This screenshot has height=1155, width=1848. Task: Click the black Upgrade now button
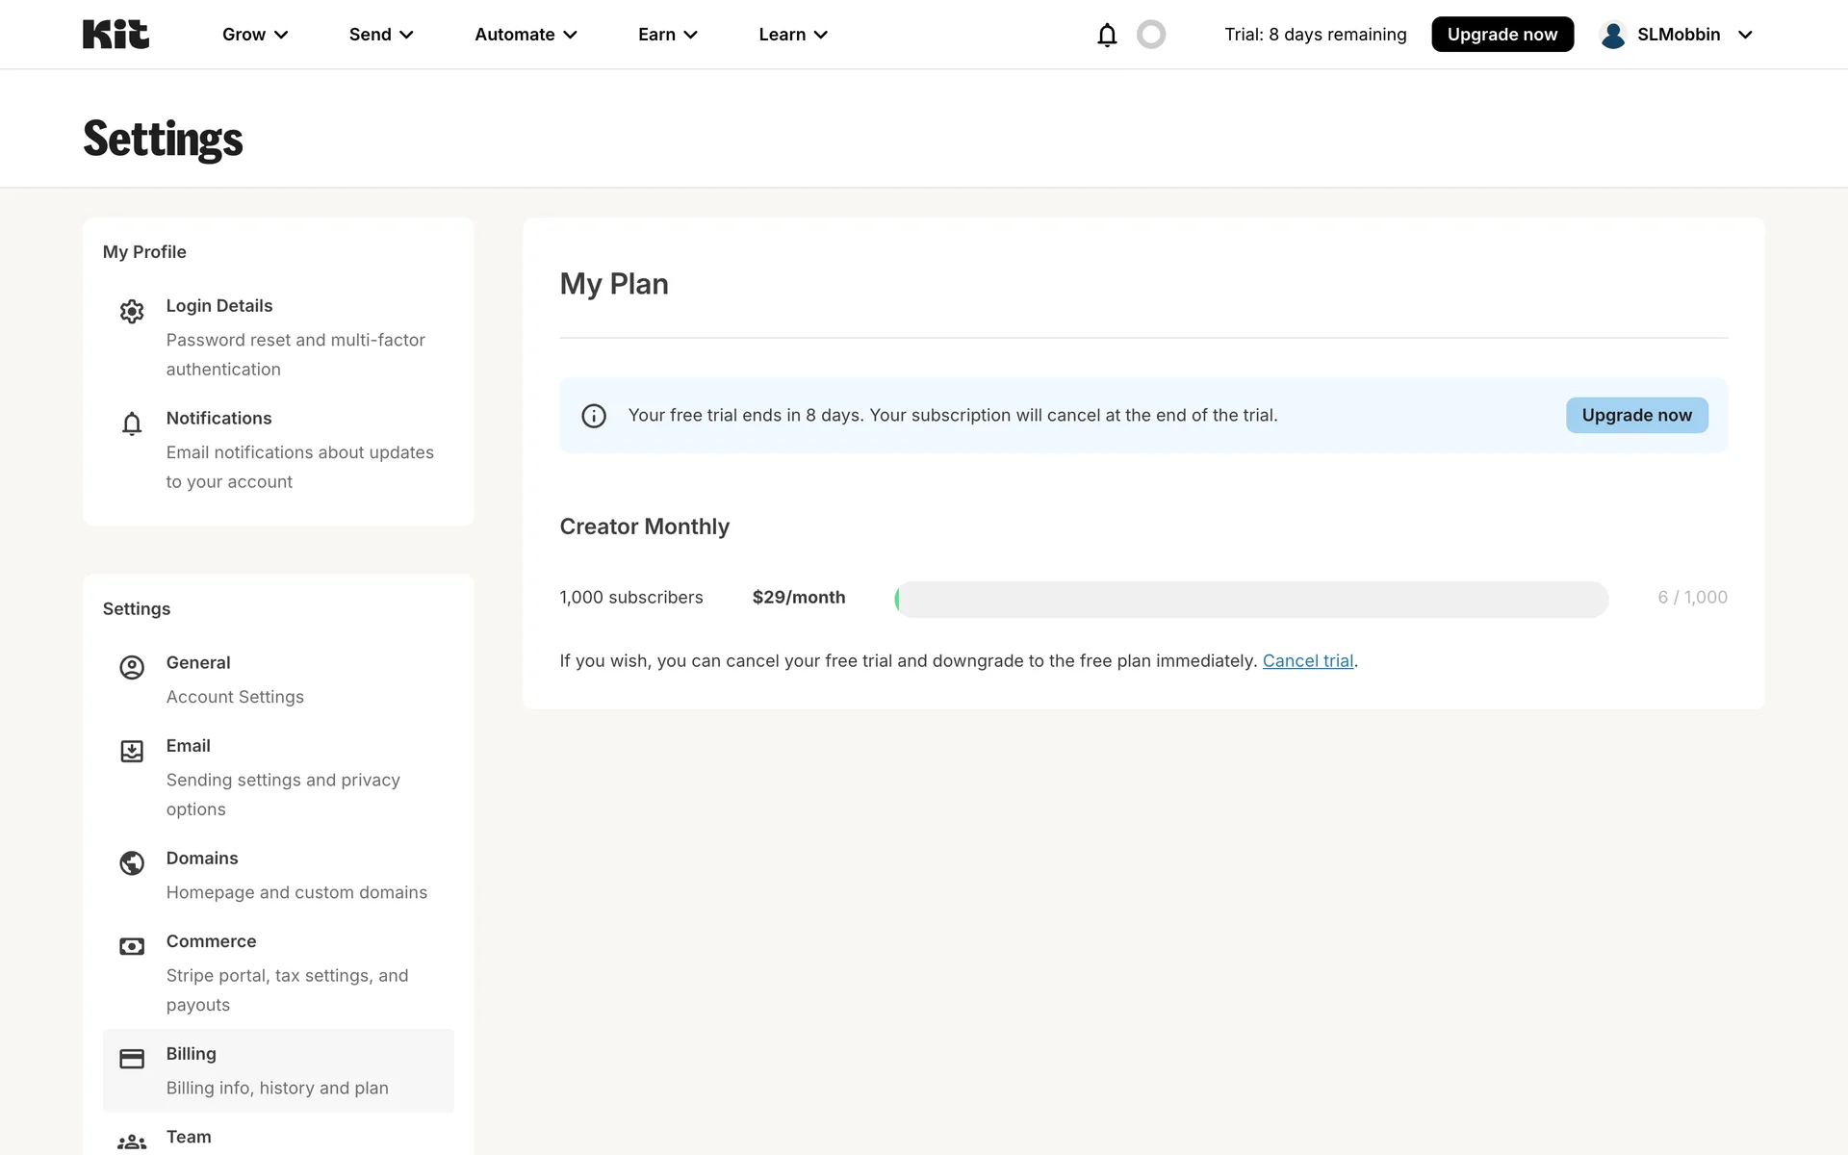(x=1501, y=35)
